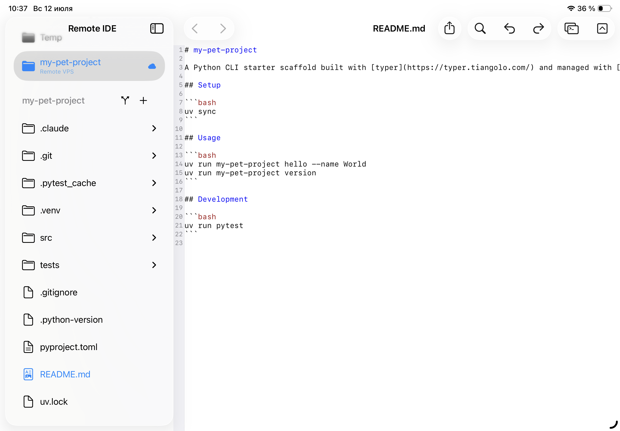Click the '## Development' heading line
The width and height of the screenshot is (620, 431).
pyautogui.click(x=216, y=199)
